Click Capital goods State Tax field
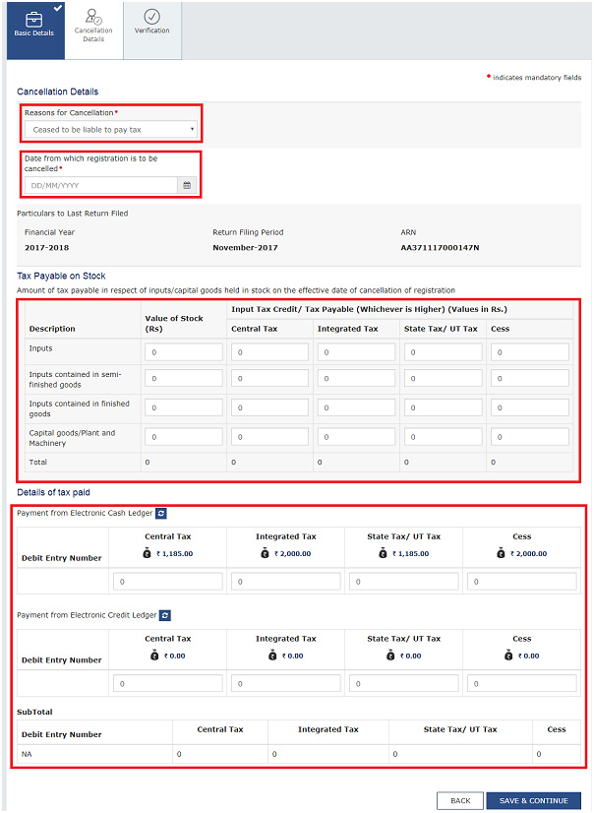The height and width of the screenshot is (813, 594). click(443, 437)
